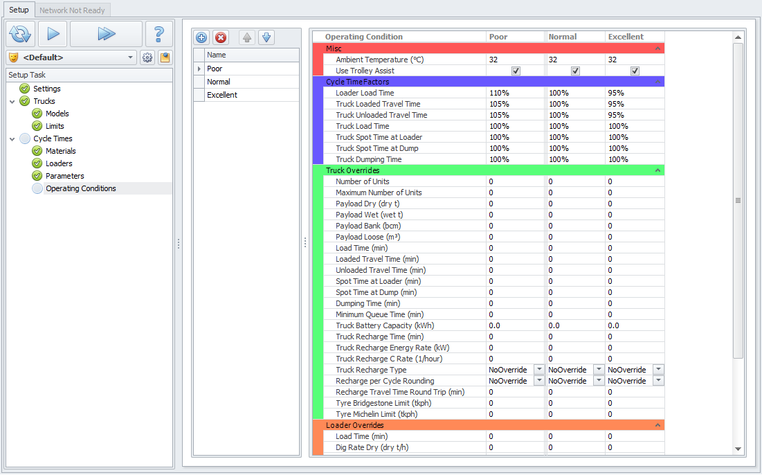Delete the condition with the red X icon

coord(221,37)
